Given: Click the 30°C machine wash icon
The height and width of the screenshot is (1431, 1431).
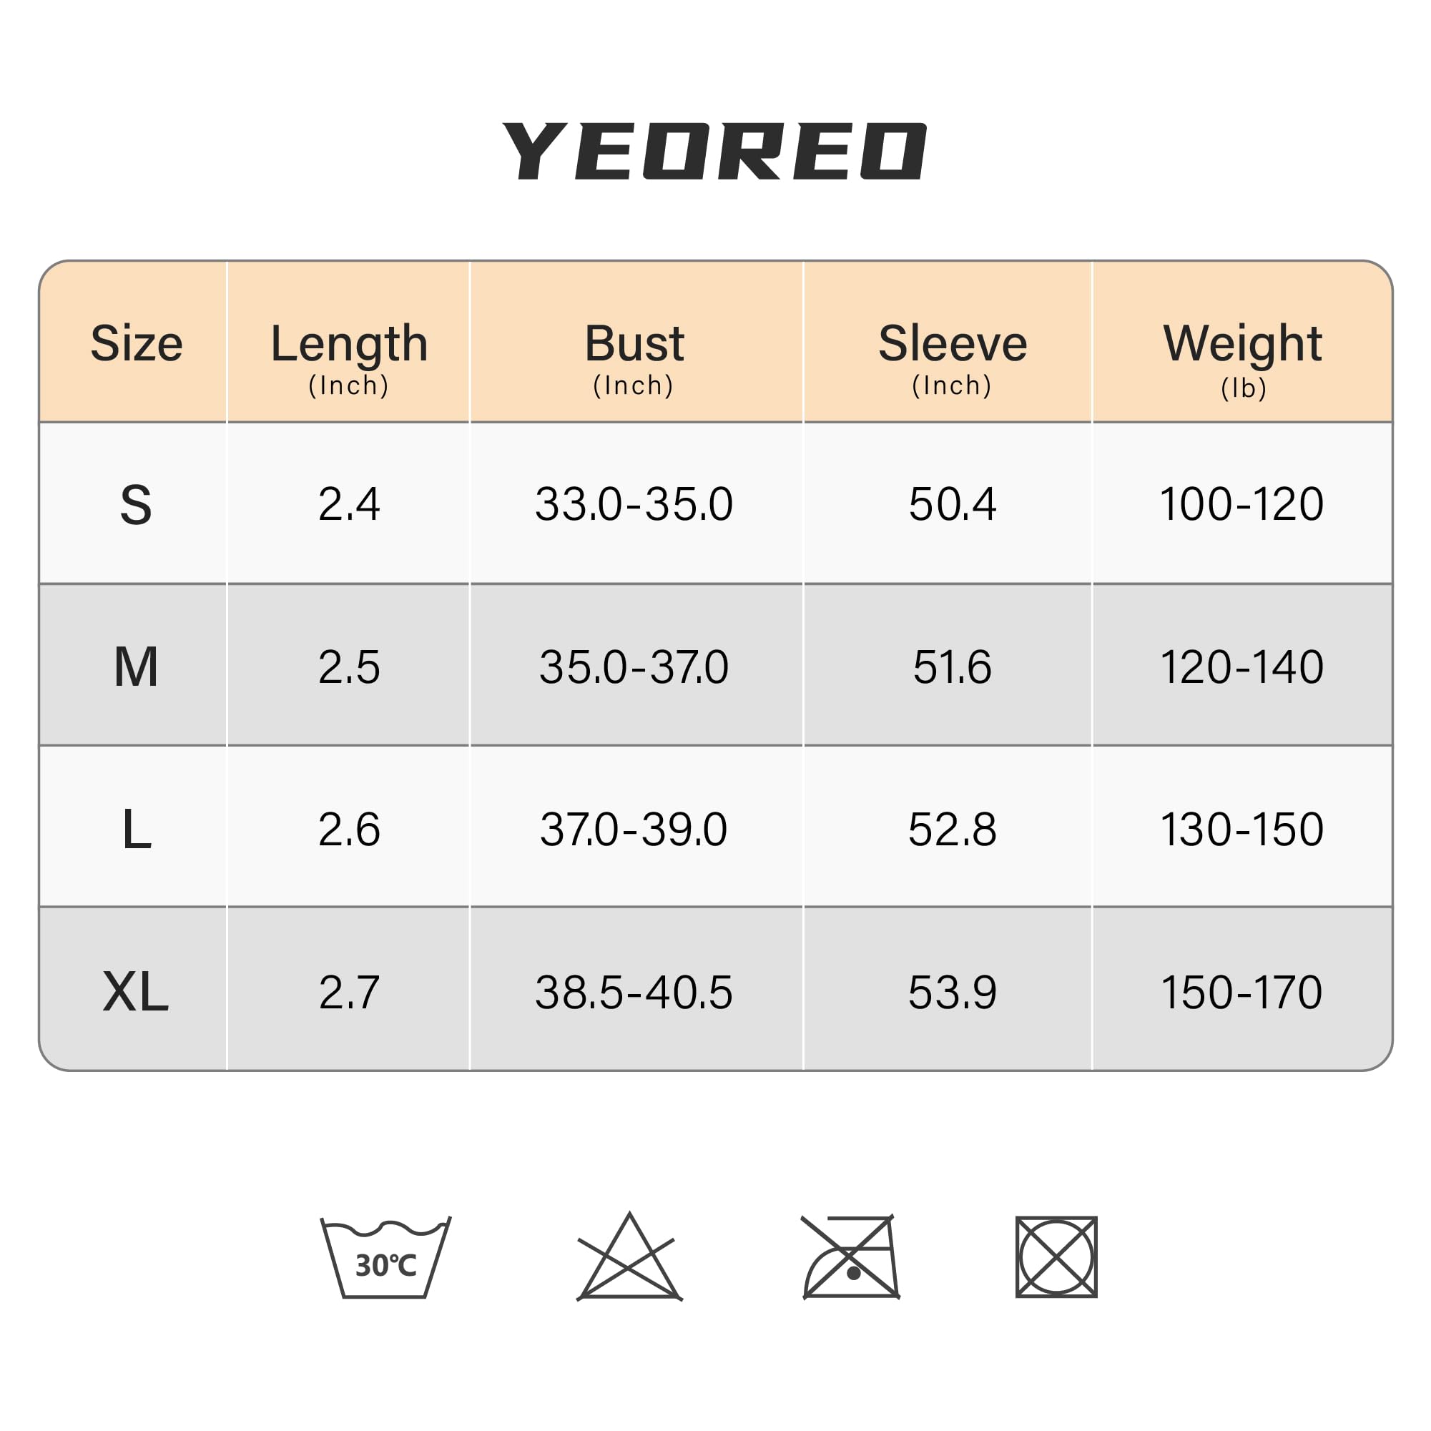Looking at the screenshot, I should tap(385, 1259).
